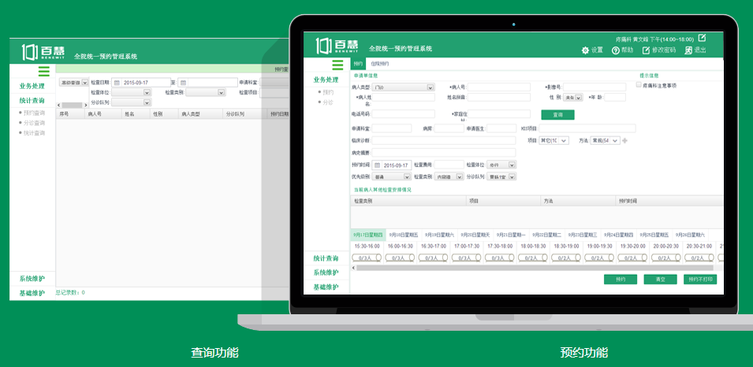Open the 优先级别 dropdown
The height and width of the screenshot is (367, 753).
click(408, 177)
